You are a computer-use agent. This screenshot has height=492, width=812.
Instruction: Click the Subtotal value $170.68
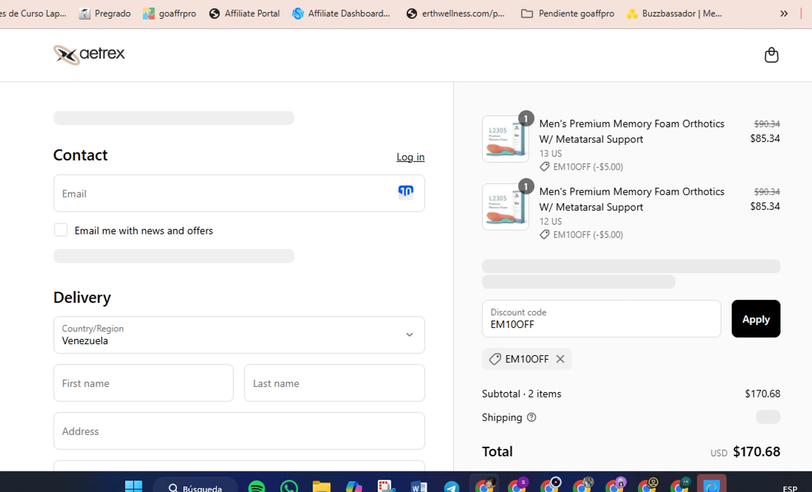click(x=762, y=394)
